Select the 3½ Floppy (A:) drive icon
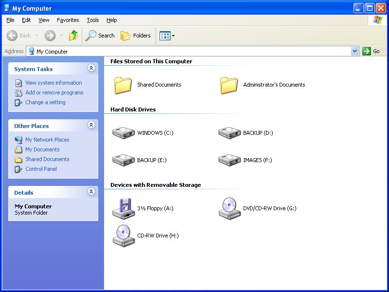The image size is (389, 292). coord(123,208)
